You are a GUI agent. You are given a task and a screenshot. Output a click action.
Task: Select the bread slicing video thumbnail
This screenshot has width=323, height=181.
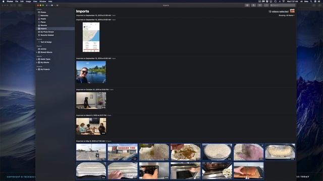tap(249, 171)
